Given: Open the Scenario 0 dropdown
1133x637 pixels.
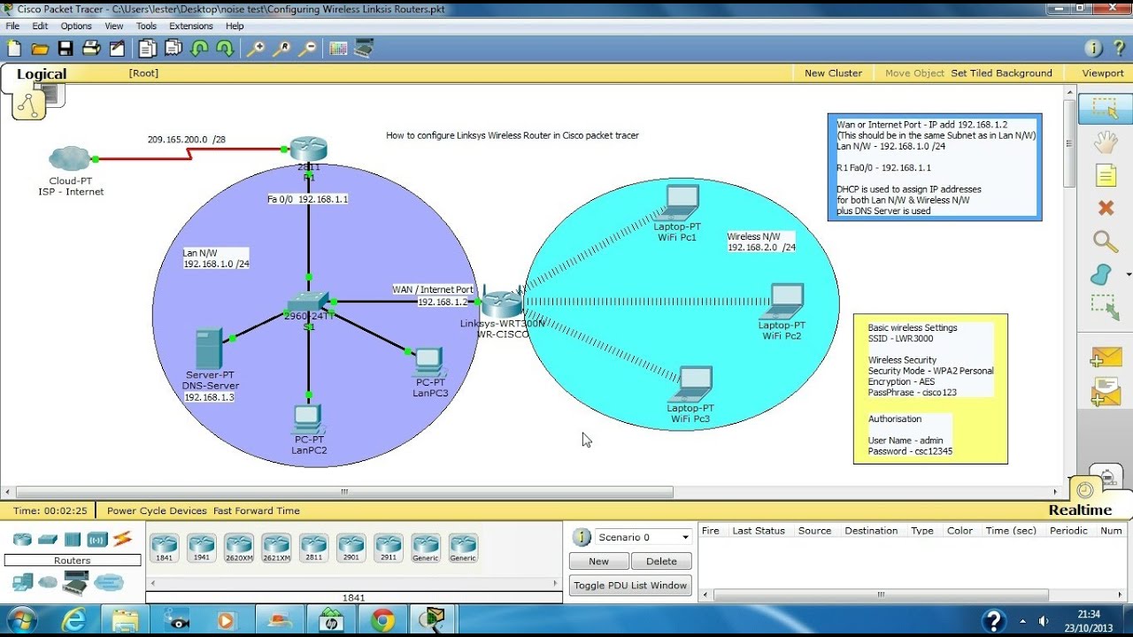Looking at the screenshot, I should coord(644,537).
